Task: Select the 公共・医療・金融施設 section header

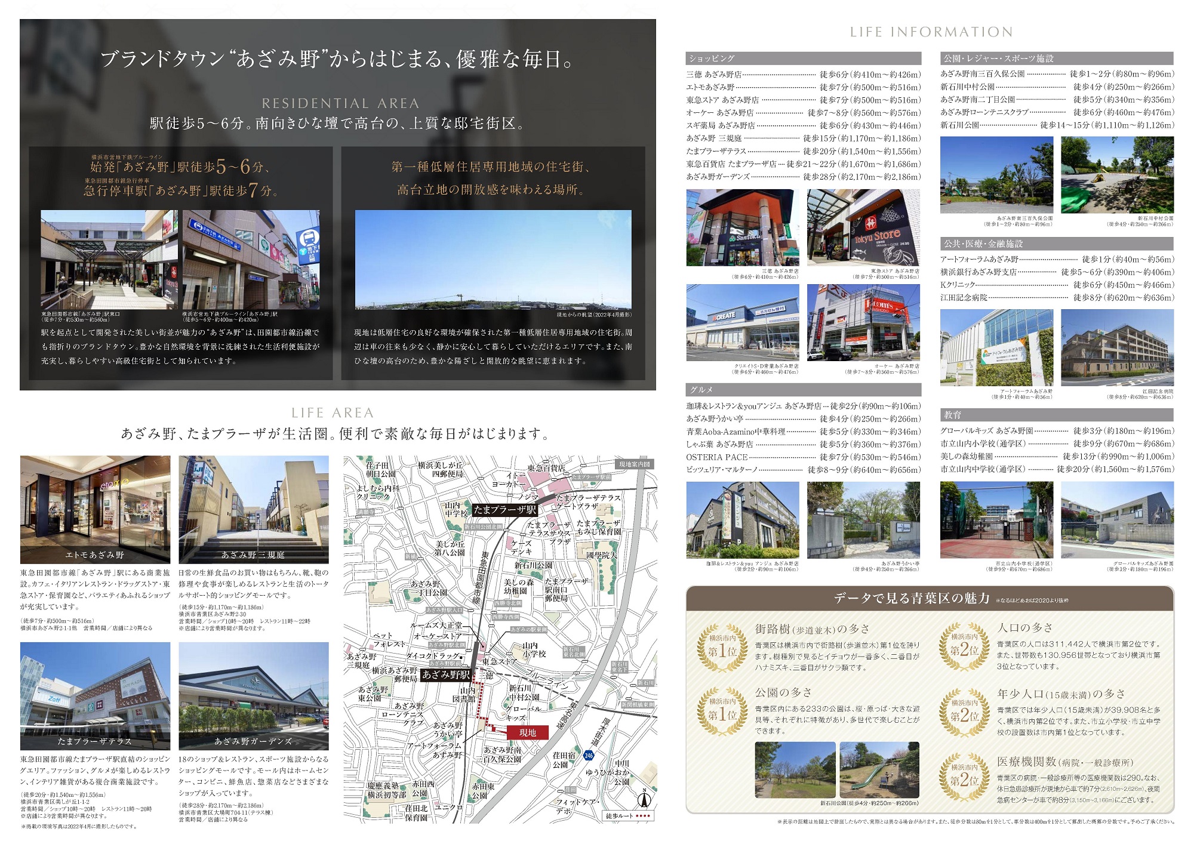Action: point(1057,244)
